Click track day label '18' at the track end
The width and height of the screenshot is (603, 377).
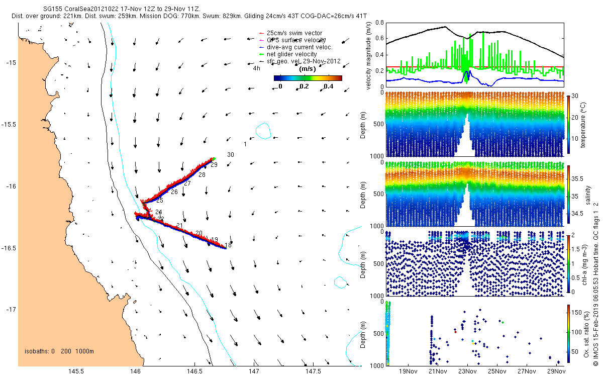tap(229, 245)
